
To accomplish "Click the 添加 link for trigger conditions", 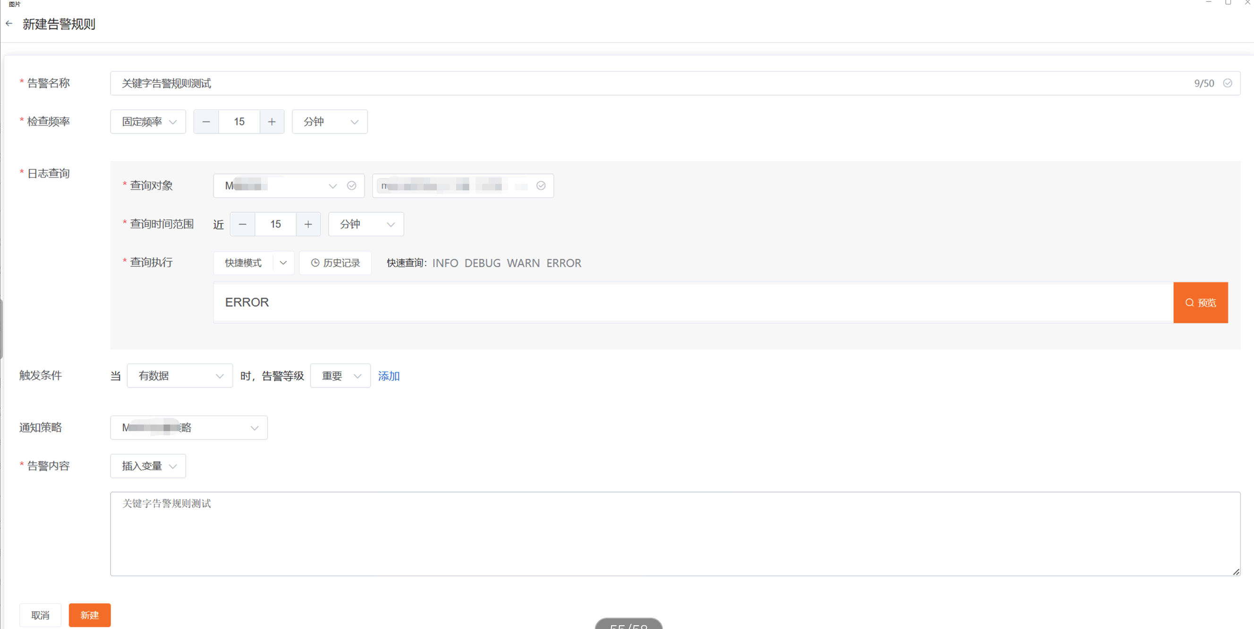I will (x=389, y=376).
